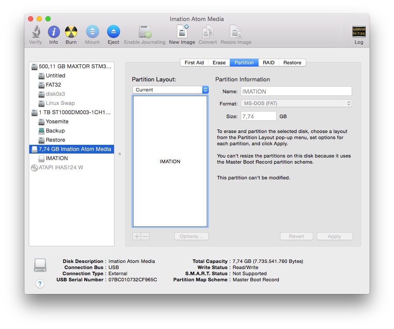
Task: Click the Mount toolbar icon
Action: point(92,32)
